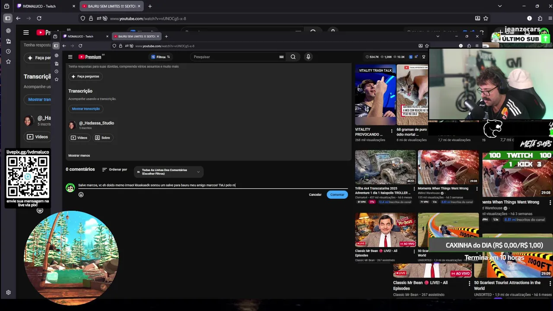
Task: Expand tab list chevron in inner window
Action: [438, 36]
